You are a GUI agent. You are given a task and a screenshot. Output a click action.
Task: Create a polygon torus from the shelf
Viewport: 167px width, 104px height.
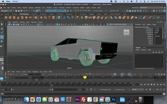(x=22, y=17)
